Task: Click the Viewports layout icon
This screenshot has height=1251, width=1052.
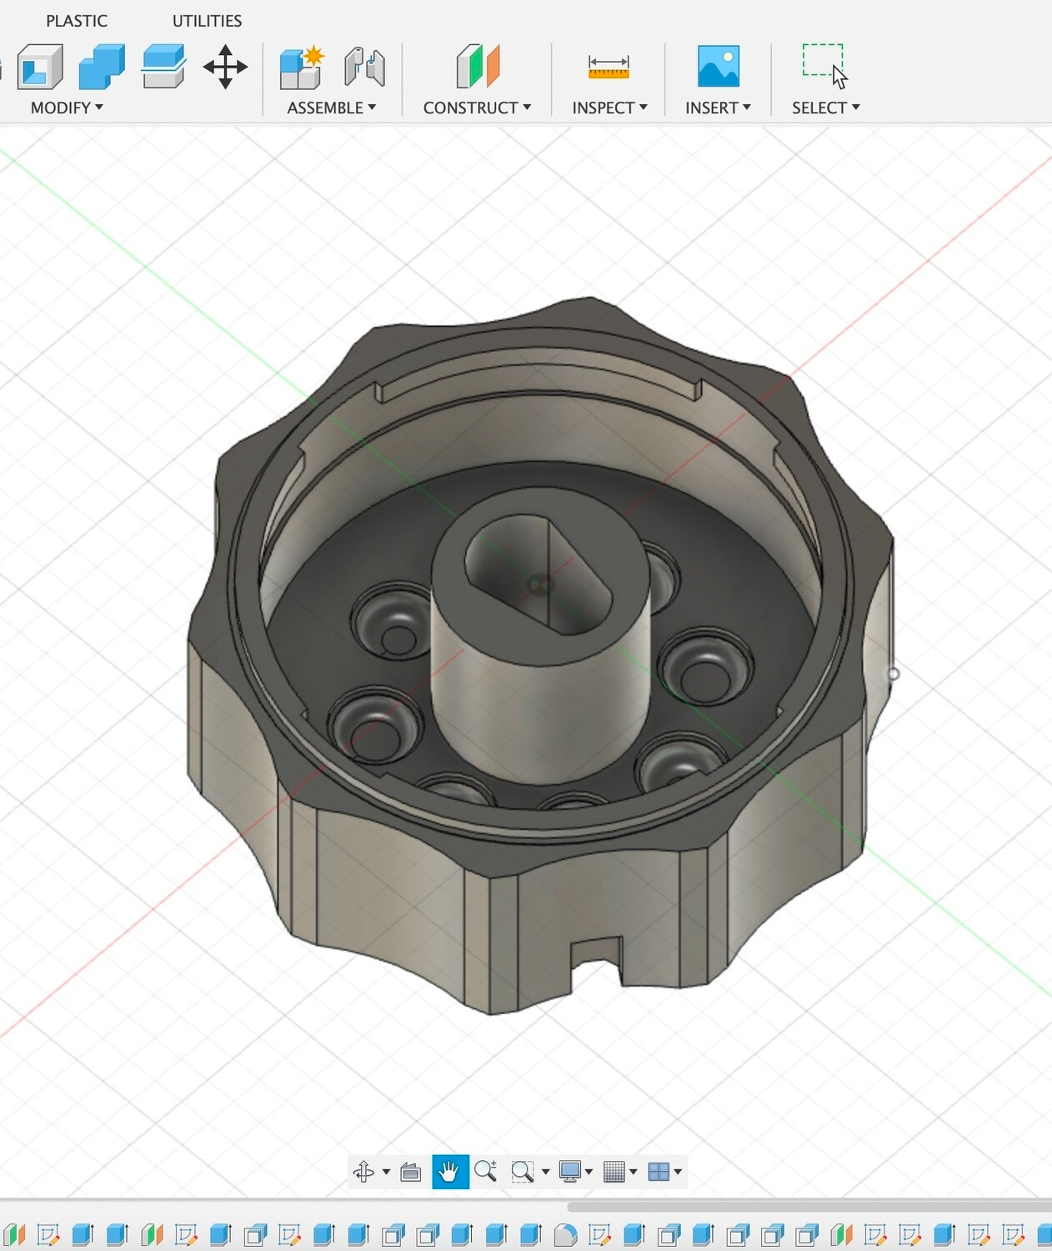Action: click(x=659, y=1172)
